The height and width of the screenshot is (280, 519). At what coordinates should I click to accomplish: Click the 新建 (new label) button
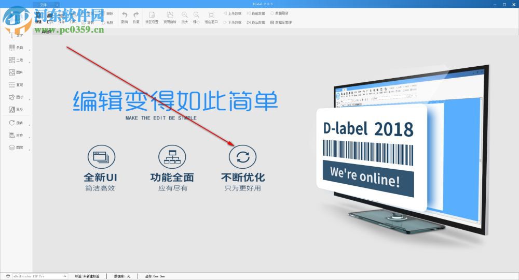click(x=38, y=18)
